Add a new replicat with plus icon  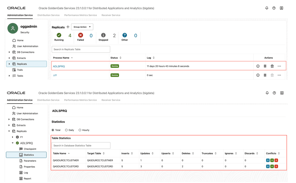tap(68, 27)
